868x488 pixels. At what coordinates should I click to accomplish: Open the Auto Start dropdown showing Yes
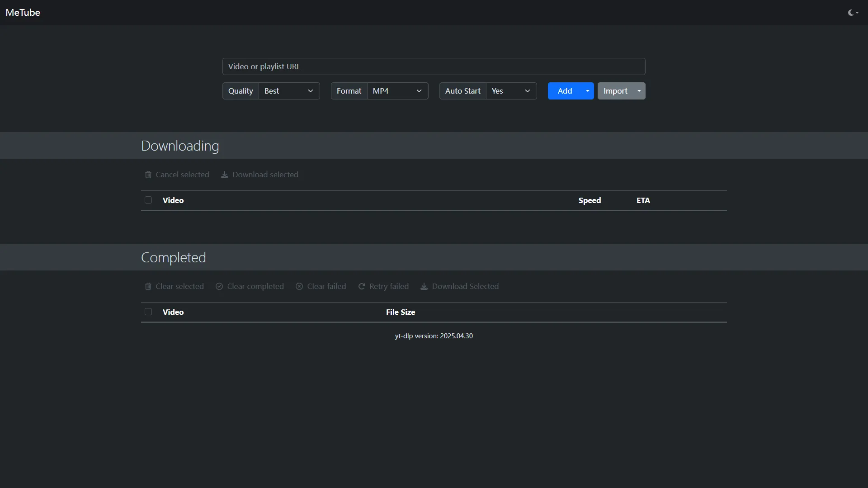pyautogui.click(x=511, y=91)
